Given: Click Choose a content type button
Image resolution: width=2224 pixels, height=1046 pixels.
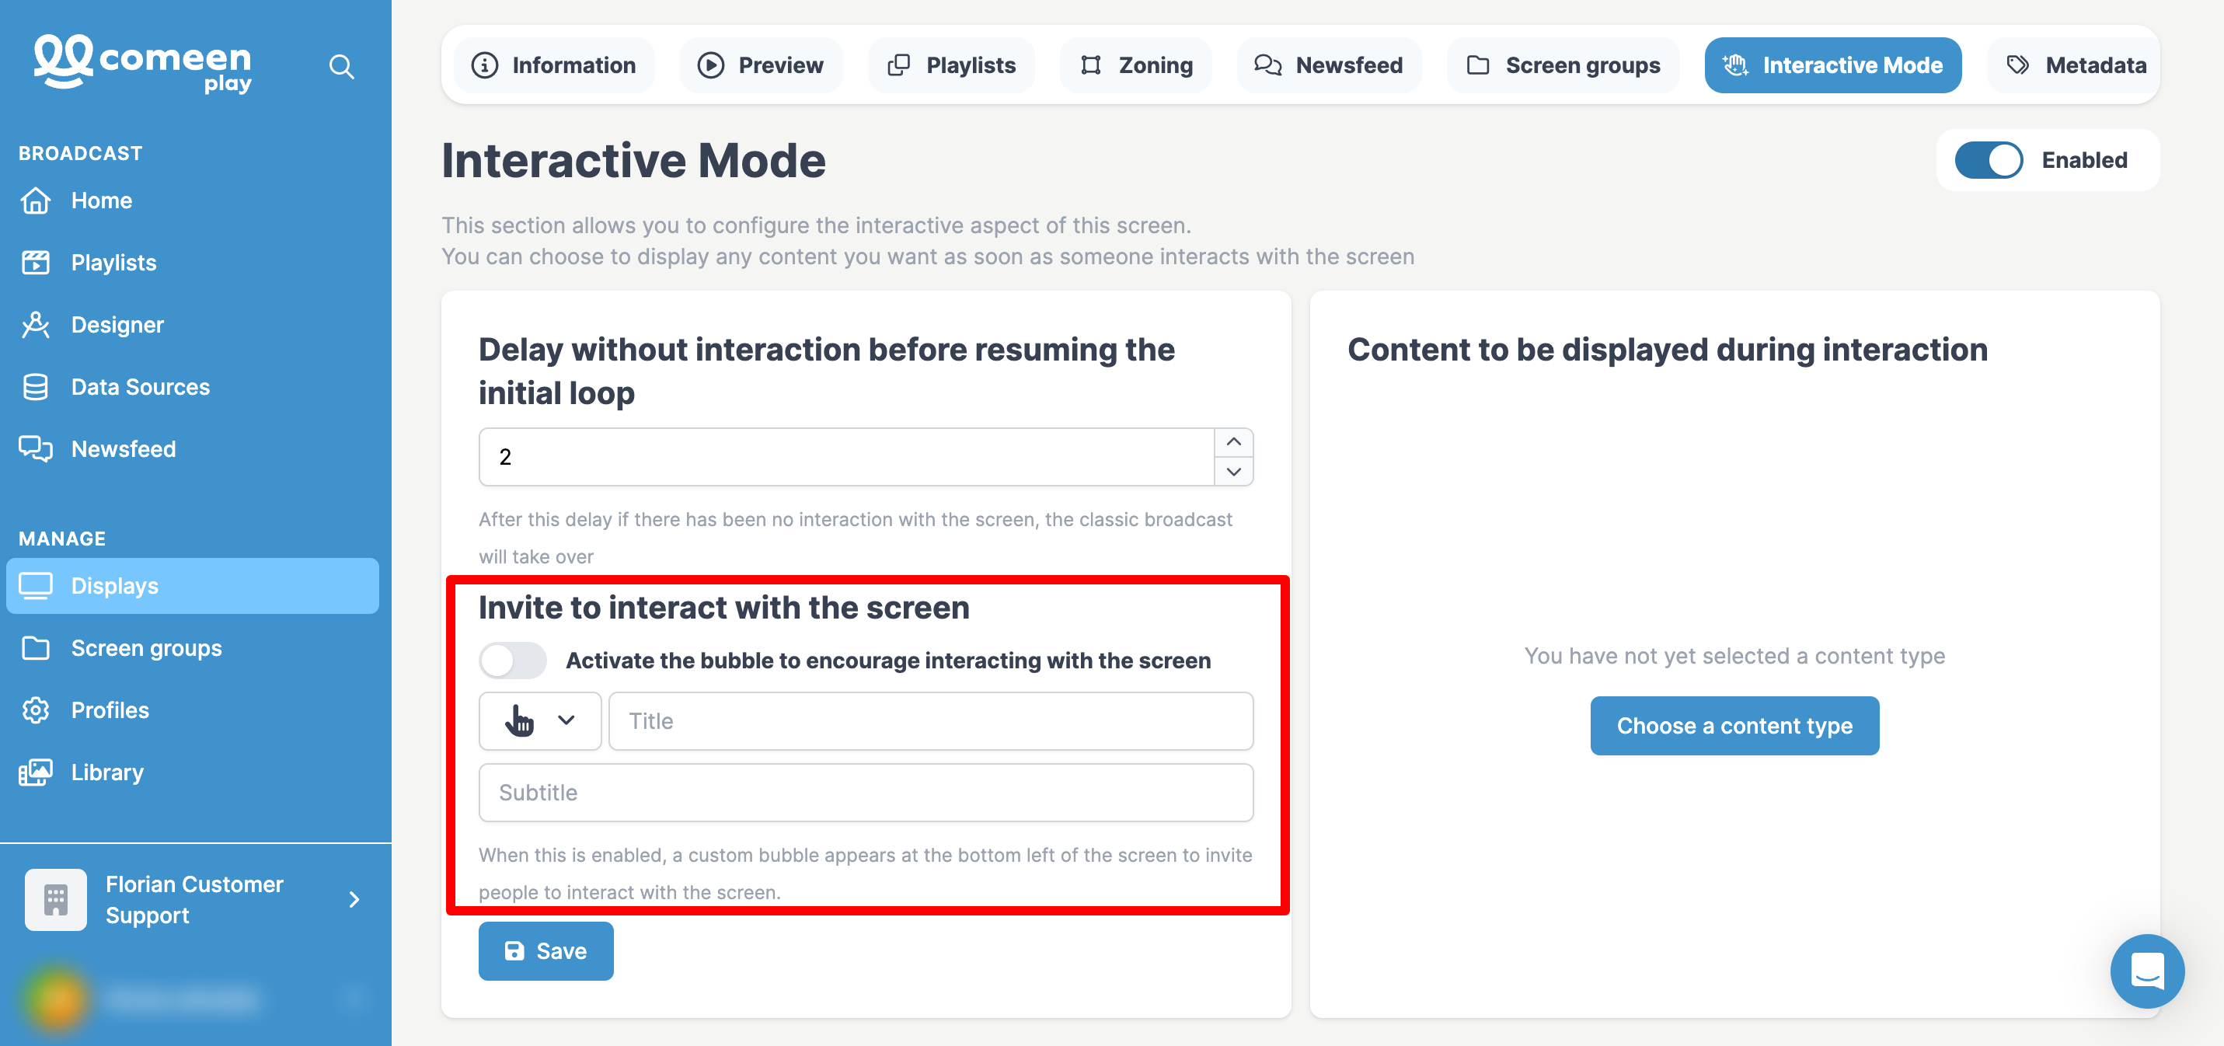Looking at the screenshot, I should click(1734, 726).
